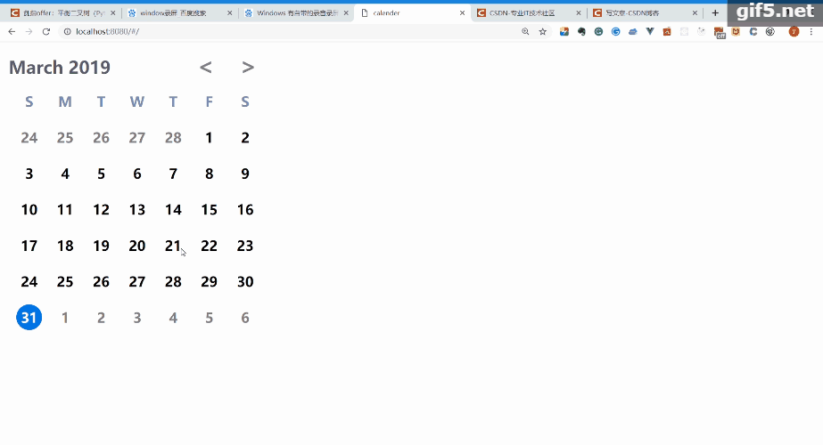
Task: Click the blue cloud extension icon
Action: [632, 31]
